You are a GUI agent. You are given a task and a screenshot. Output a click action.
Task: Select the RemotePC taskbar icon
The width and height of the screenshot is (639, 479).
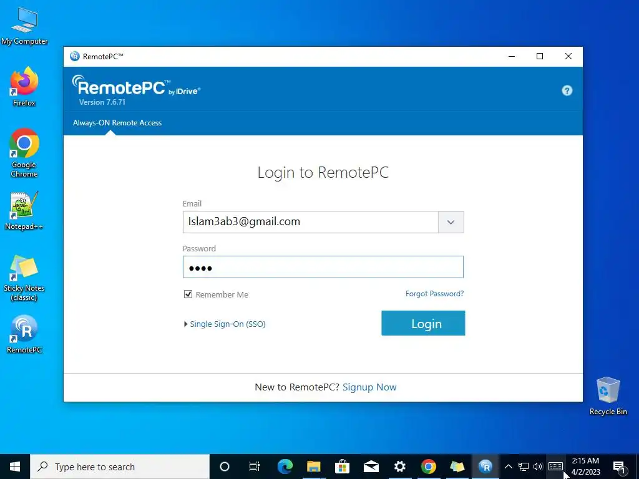tap(485, 467)
